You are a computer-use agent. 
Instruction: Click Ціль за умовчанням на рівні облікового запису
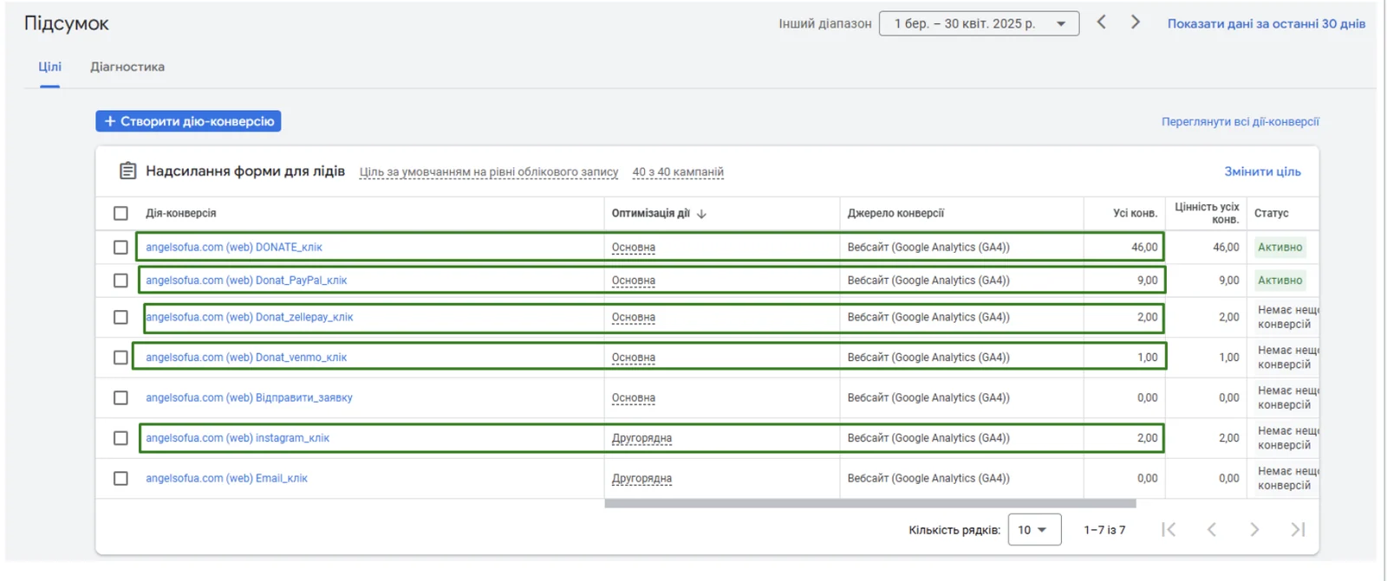(x=489, y=171)
